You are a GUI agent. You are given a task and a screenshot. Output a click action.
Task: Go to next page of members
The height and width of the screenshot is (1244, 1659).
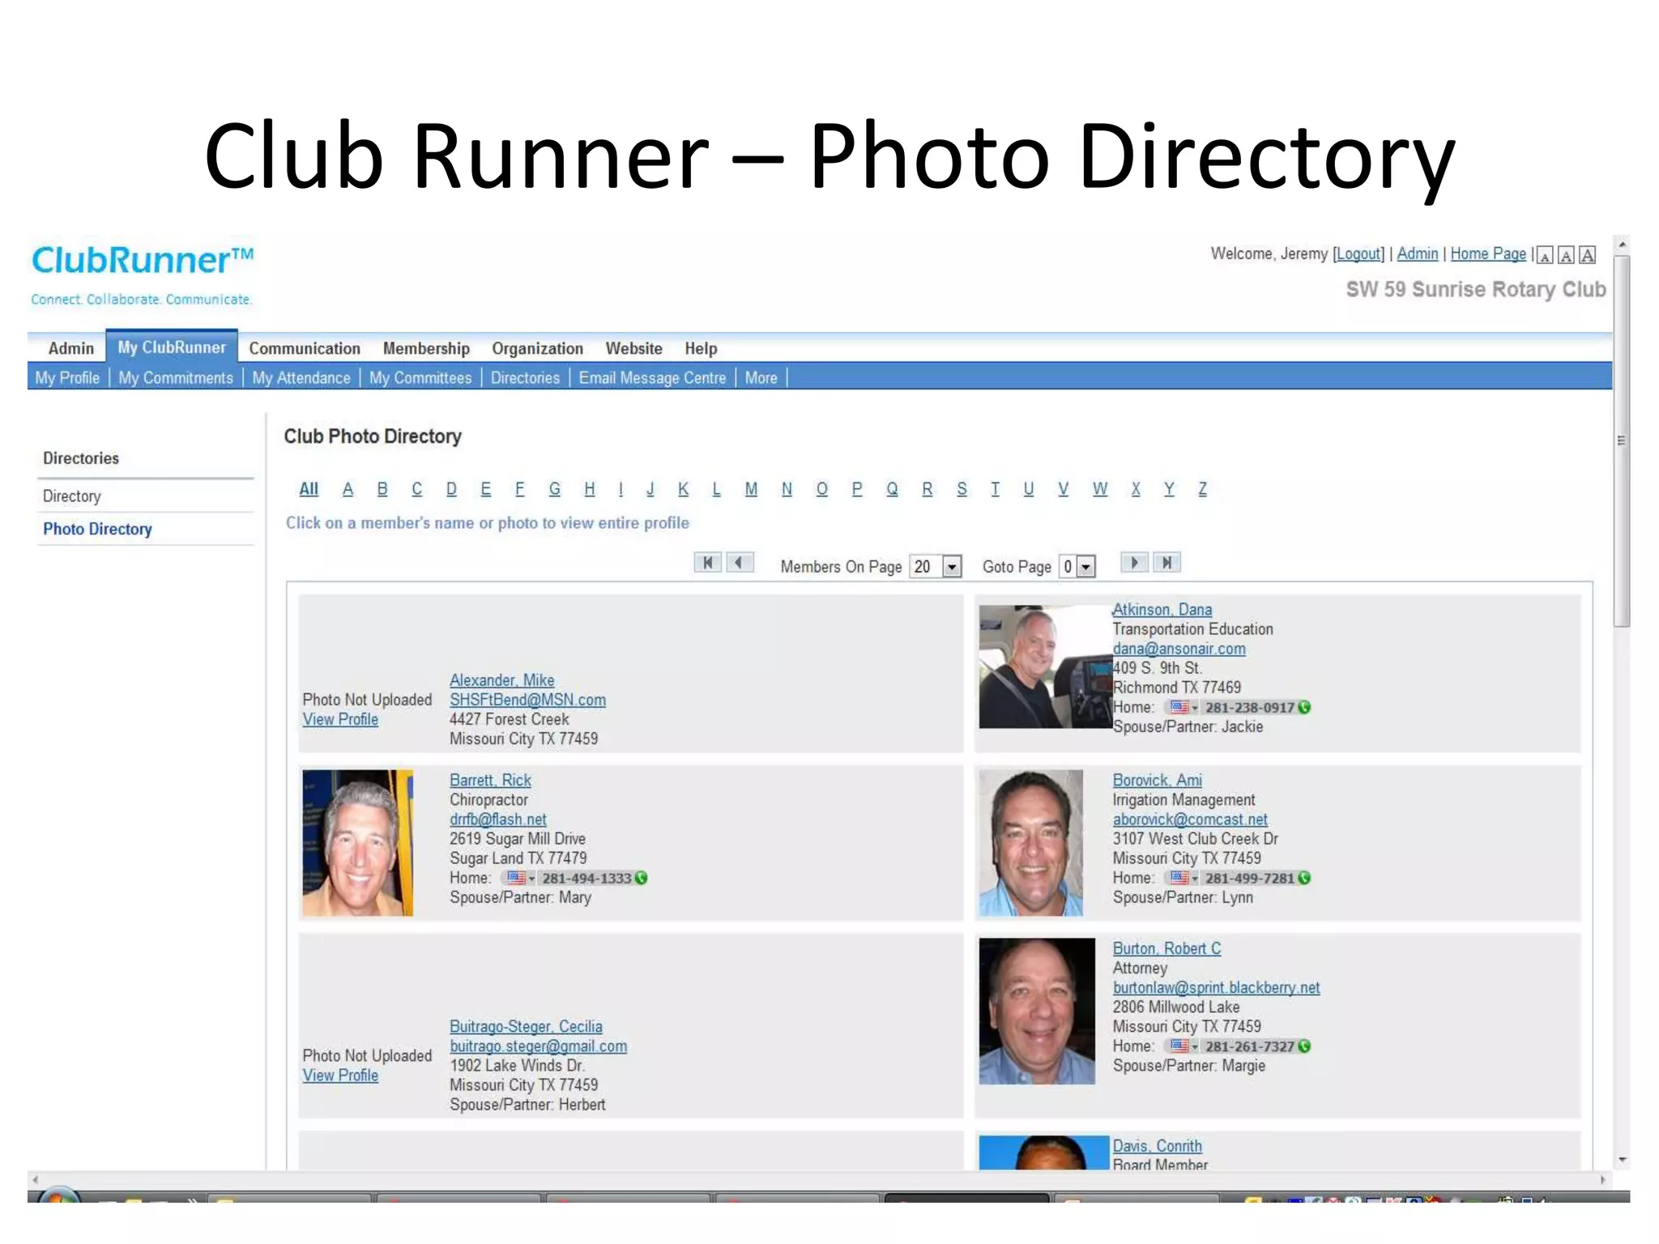[1134, 563]
